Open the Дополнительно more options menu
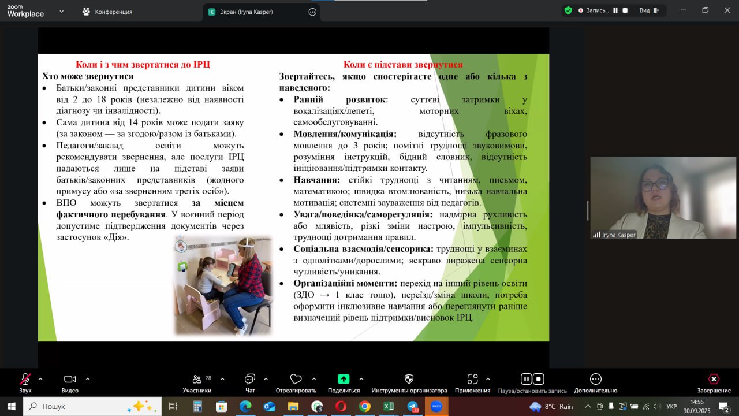This screenshot has height=416, width=739. (596, 380)
